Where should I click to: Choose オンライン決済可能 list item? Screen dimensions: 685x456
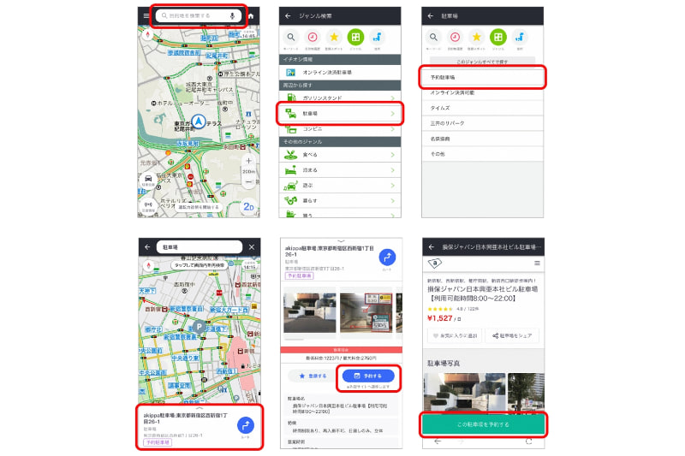point(482,92)
